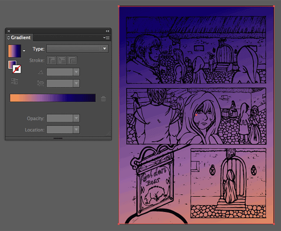Image resolution: width=281 pixels, height=231 pixels.
Task: Apply gradient across stroke button
Action: (x=72, y=60)
